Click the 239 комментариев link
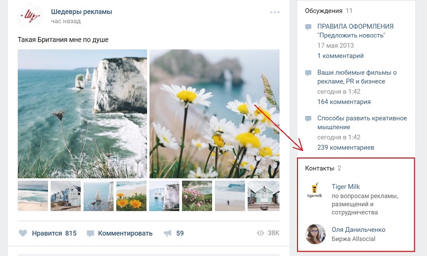 [x=345, y=147]
